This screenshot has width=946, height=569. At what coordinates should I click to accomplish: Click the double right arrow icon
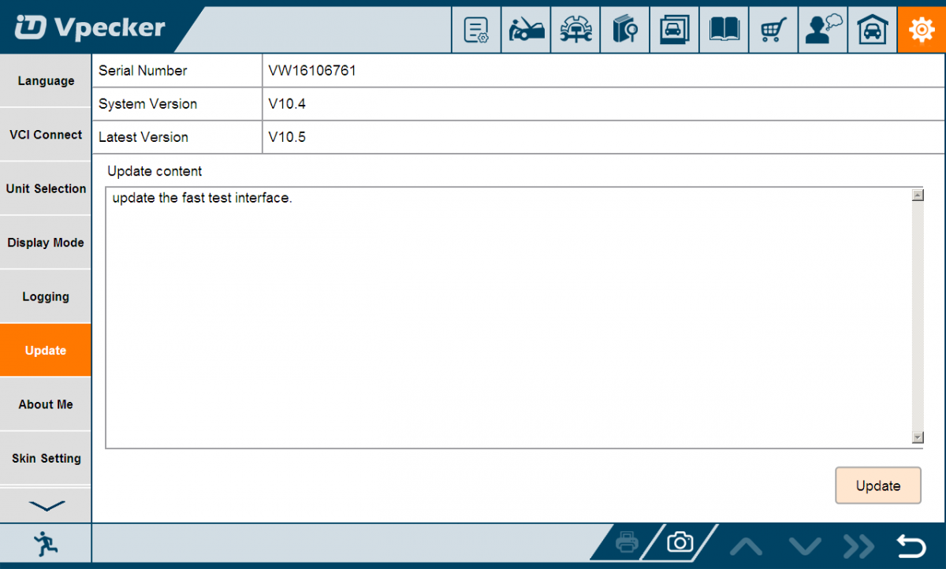(x=858, y=545)
